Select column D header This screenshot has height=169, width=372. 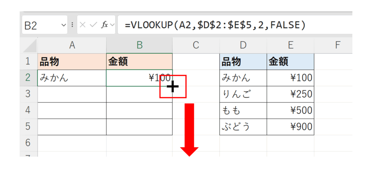click(243, 45)
